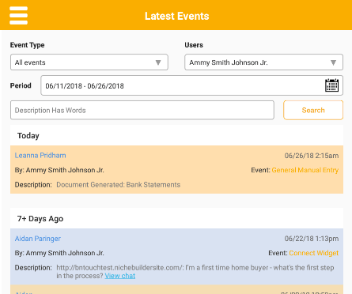Click the Search button
The width and height of the screenshot is (352, 294).
[x=313, y=110]
